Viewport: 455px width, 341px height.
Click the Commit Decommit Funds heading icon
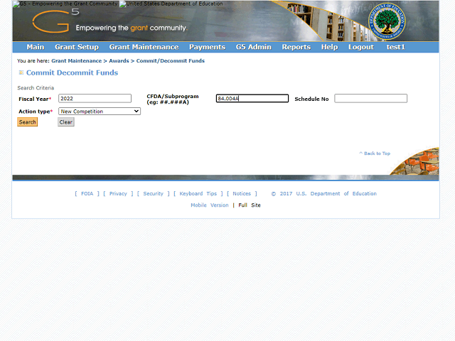21,72
